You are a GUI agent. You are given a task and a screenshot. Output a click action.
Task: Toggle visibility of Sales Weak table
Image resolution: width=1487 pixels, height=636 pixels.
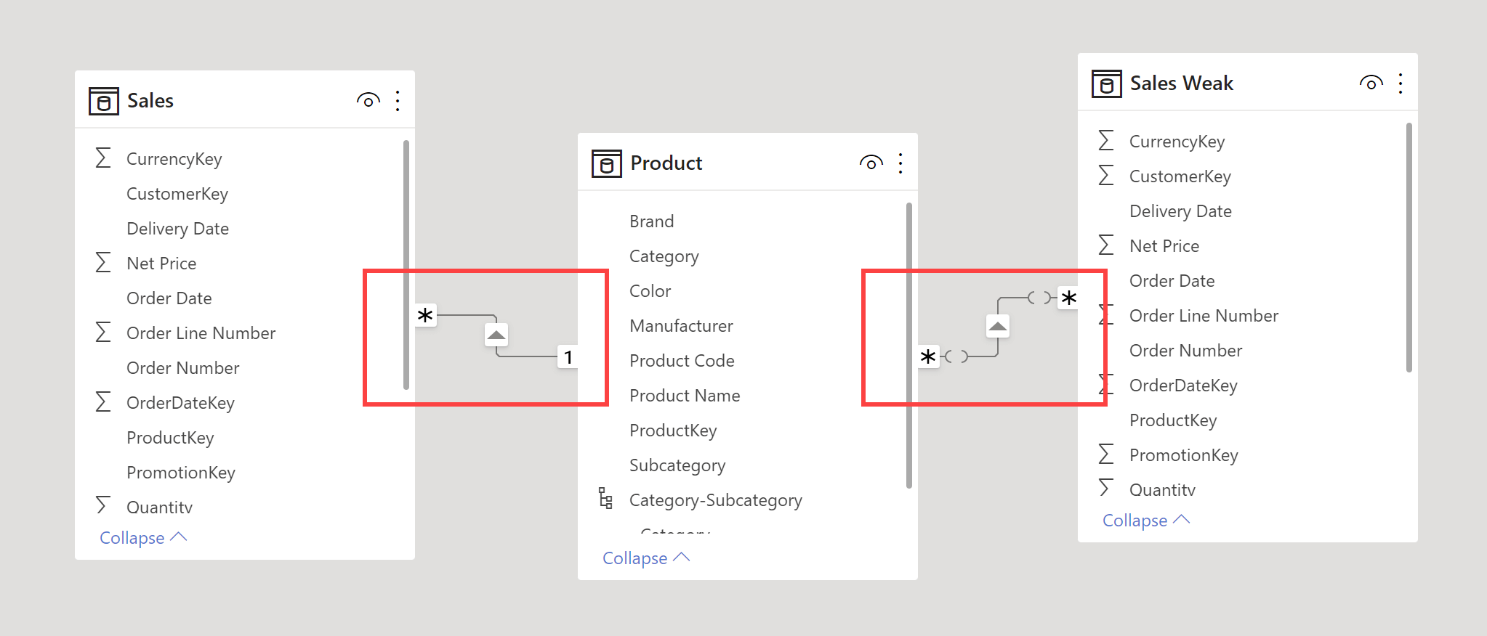1371,83
